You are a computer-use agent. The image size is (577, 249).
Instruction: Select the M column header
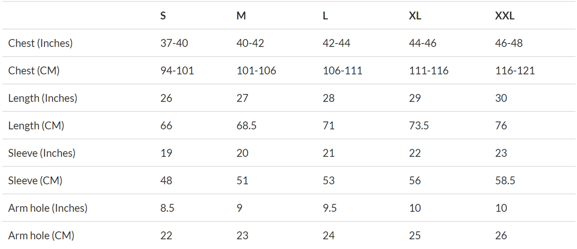coord(241,15)
